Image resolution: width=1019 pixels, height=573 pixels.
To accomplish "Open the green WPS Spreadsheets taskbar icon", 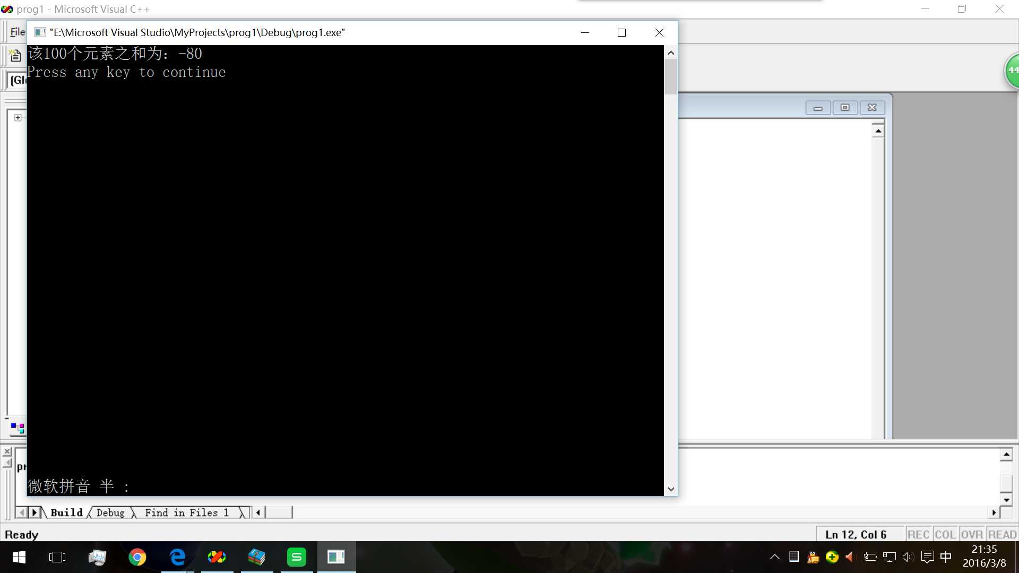I will 296,557.
